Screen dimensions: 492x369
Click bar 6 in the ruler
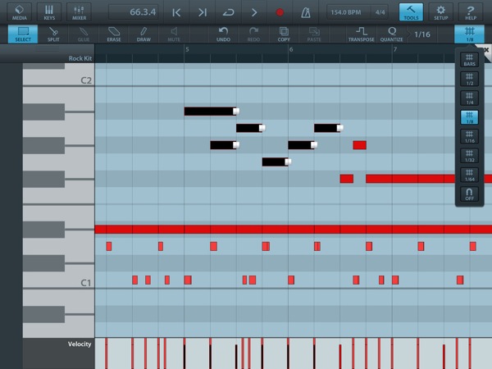291,49
